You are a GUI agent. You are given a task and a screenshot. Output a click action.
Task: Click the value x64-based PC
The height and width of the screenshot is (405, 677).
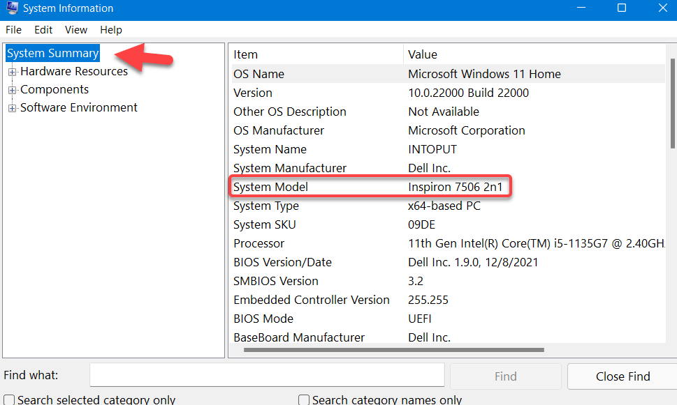click(x=444, y=206)
